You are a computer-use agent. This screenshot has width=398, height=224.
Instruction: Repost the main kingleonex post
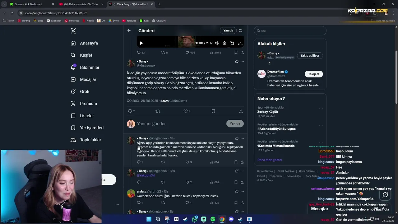(158, 111)
